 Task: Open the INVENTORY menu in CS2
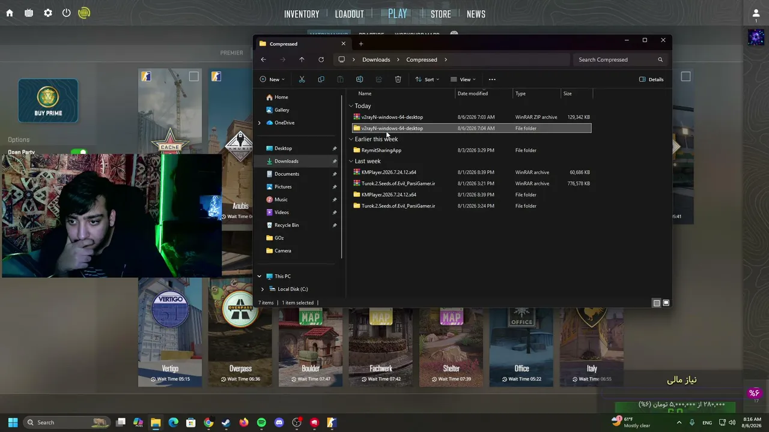point(302,14)
